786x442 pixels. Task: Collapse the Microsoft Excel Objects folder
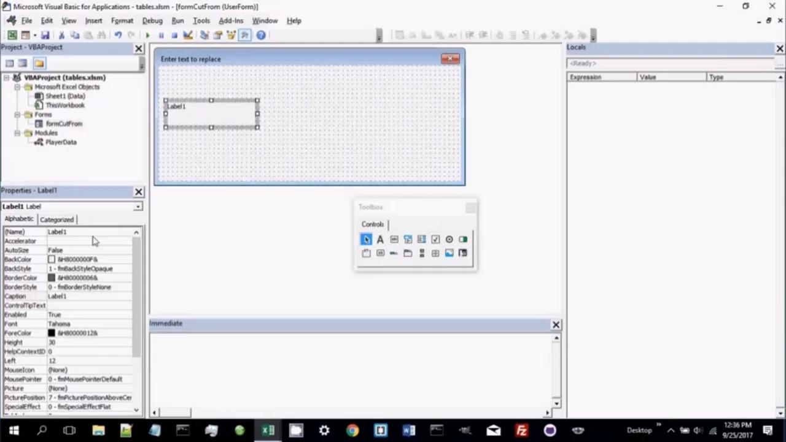17,86
